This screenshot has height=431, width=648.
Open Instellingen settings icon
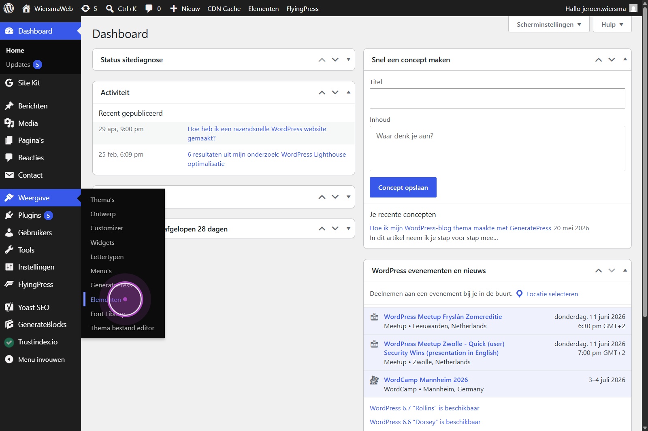tap(9, 267)
